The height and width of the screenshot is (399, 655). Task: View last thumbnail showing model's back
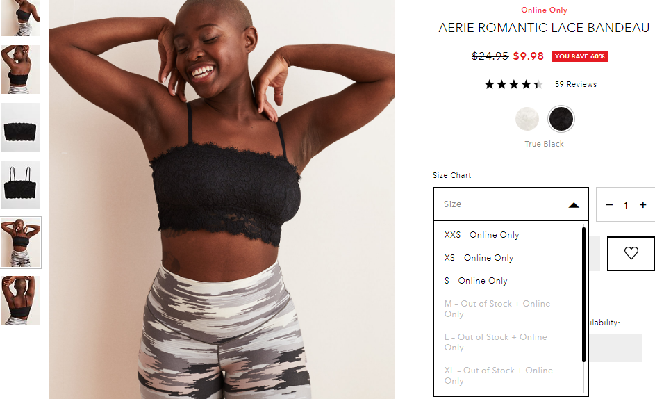click(x=20, y=300)
